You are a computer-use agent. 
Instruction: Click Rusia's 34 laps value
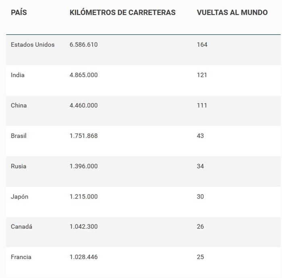click(x=200, y=166)
